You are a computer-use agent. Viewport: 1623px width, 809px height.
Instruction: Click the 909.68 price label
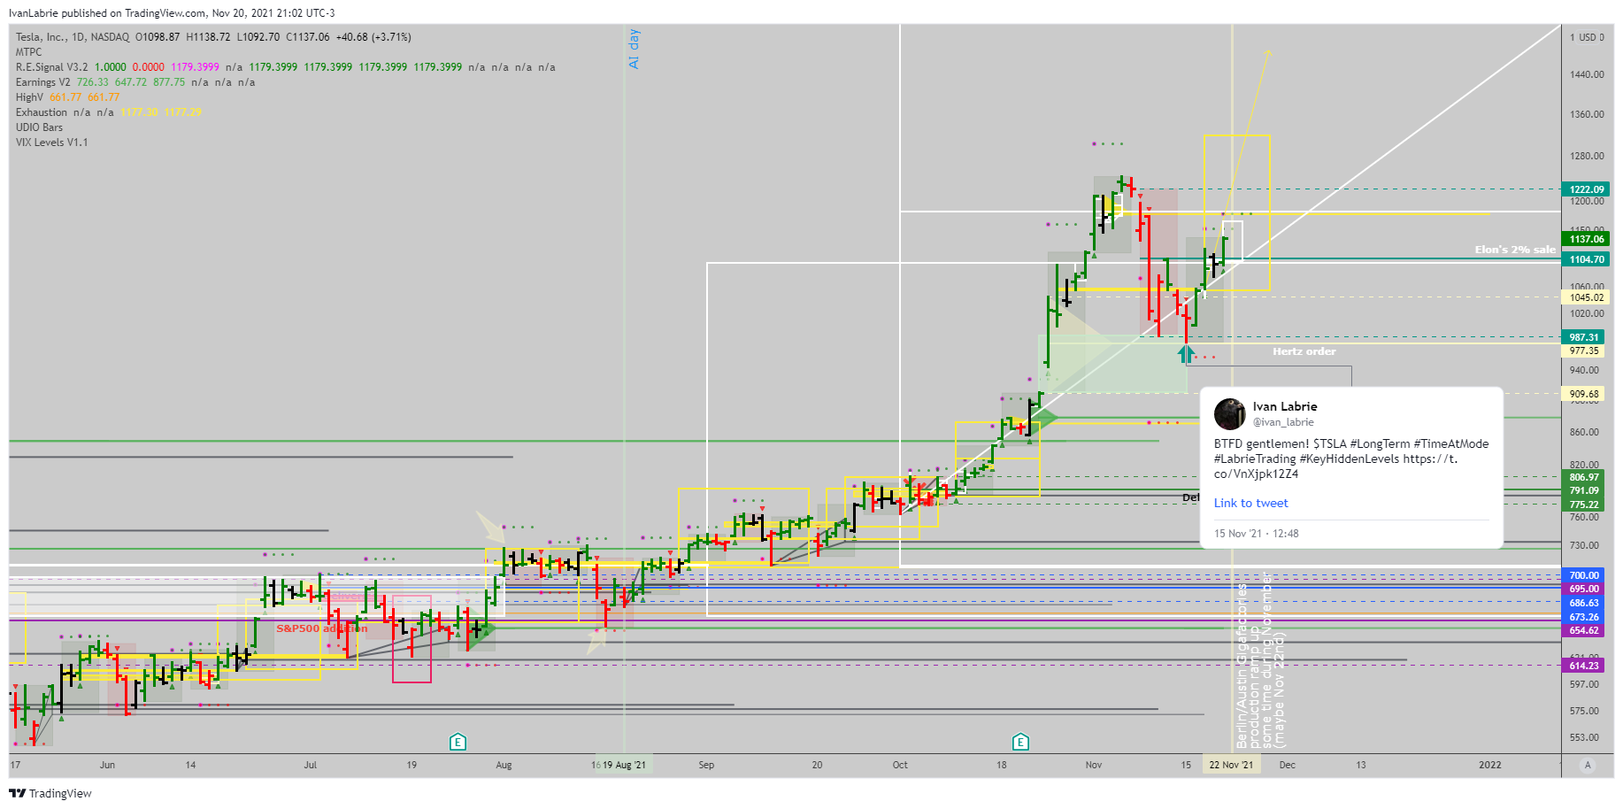[x=1585, y=394]
